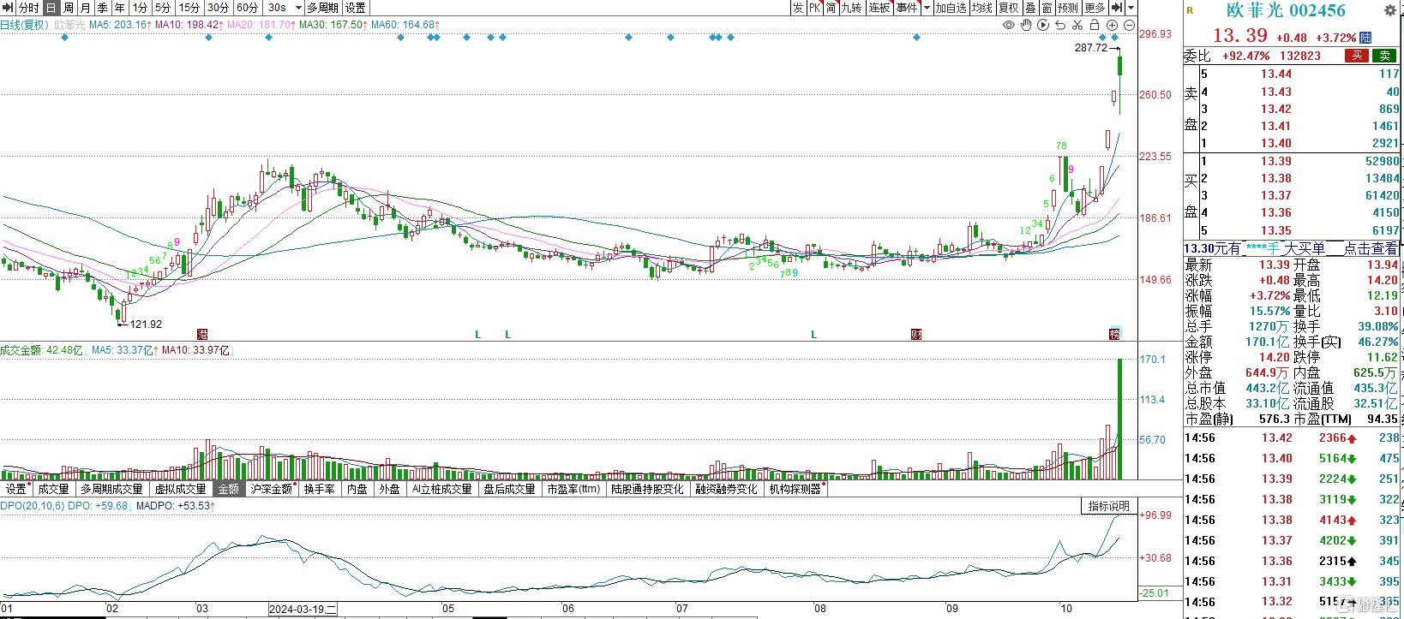Image resolution: width=1404 pixels, height=619 pixels.
Task: Click the 榜 leaderboard marker at the chart's right edge
Action: (1114, 334)
